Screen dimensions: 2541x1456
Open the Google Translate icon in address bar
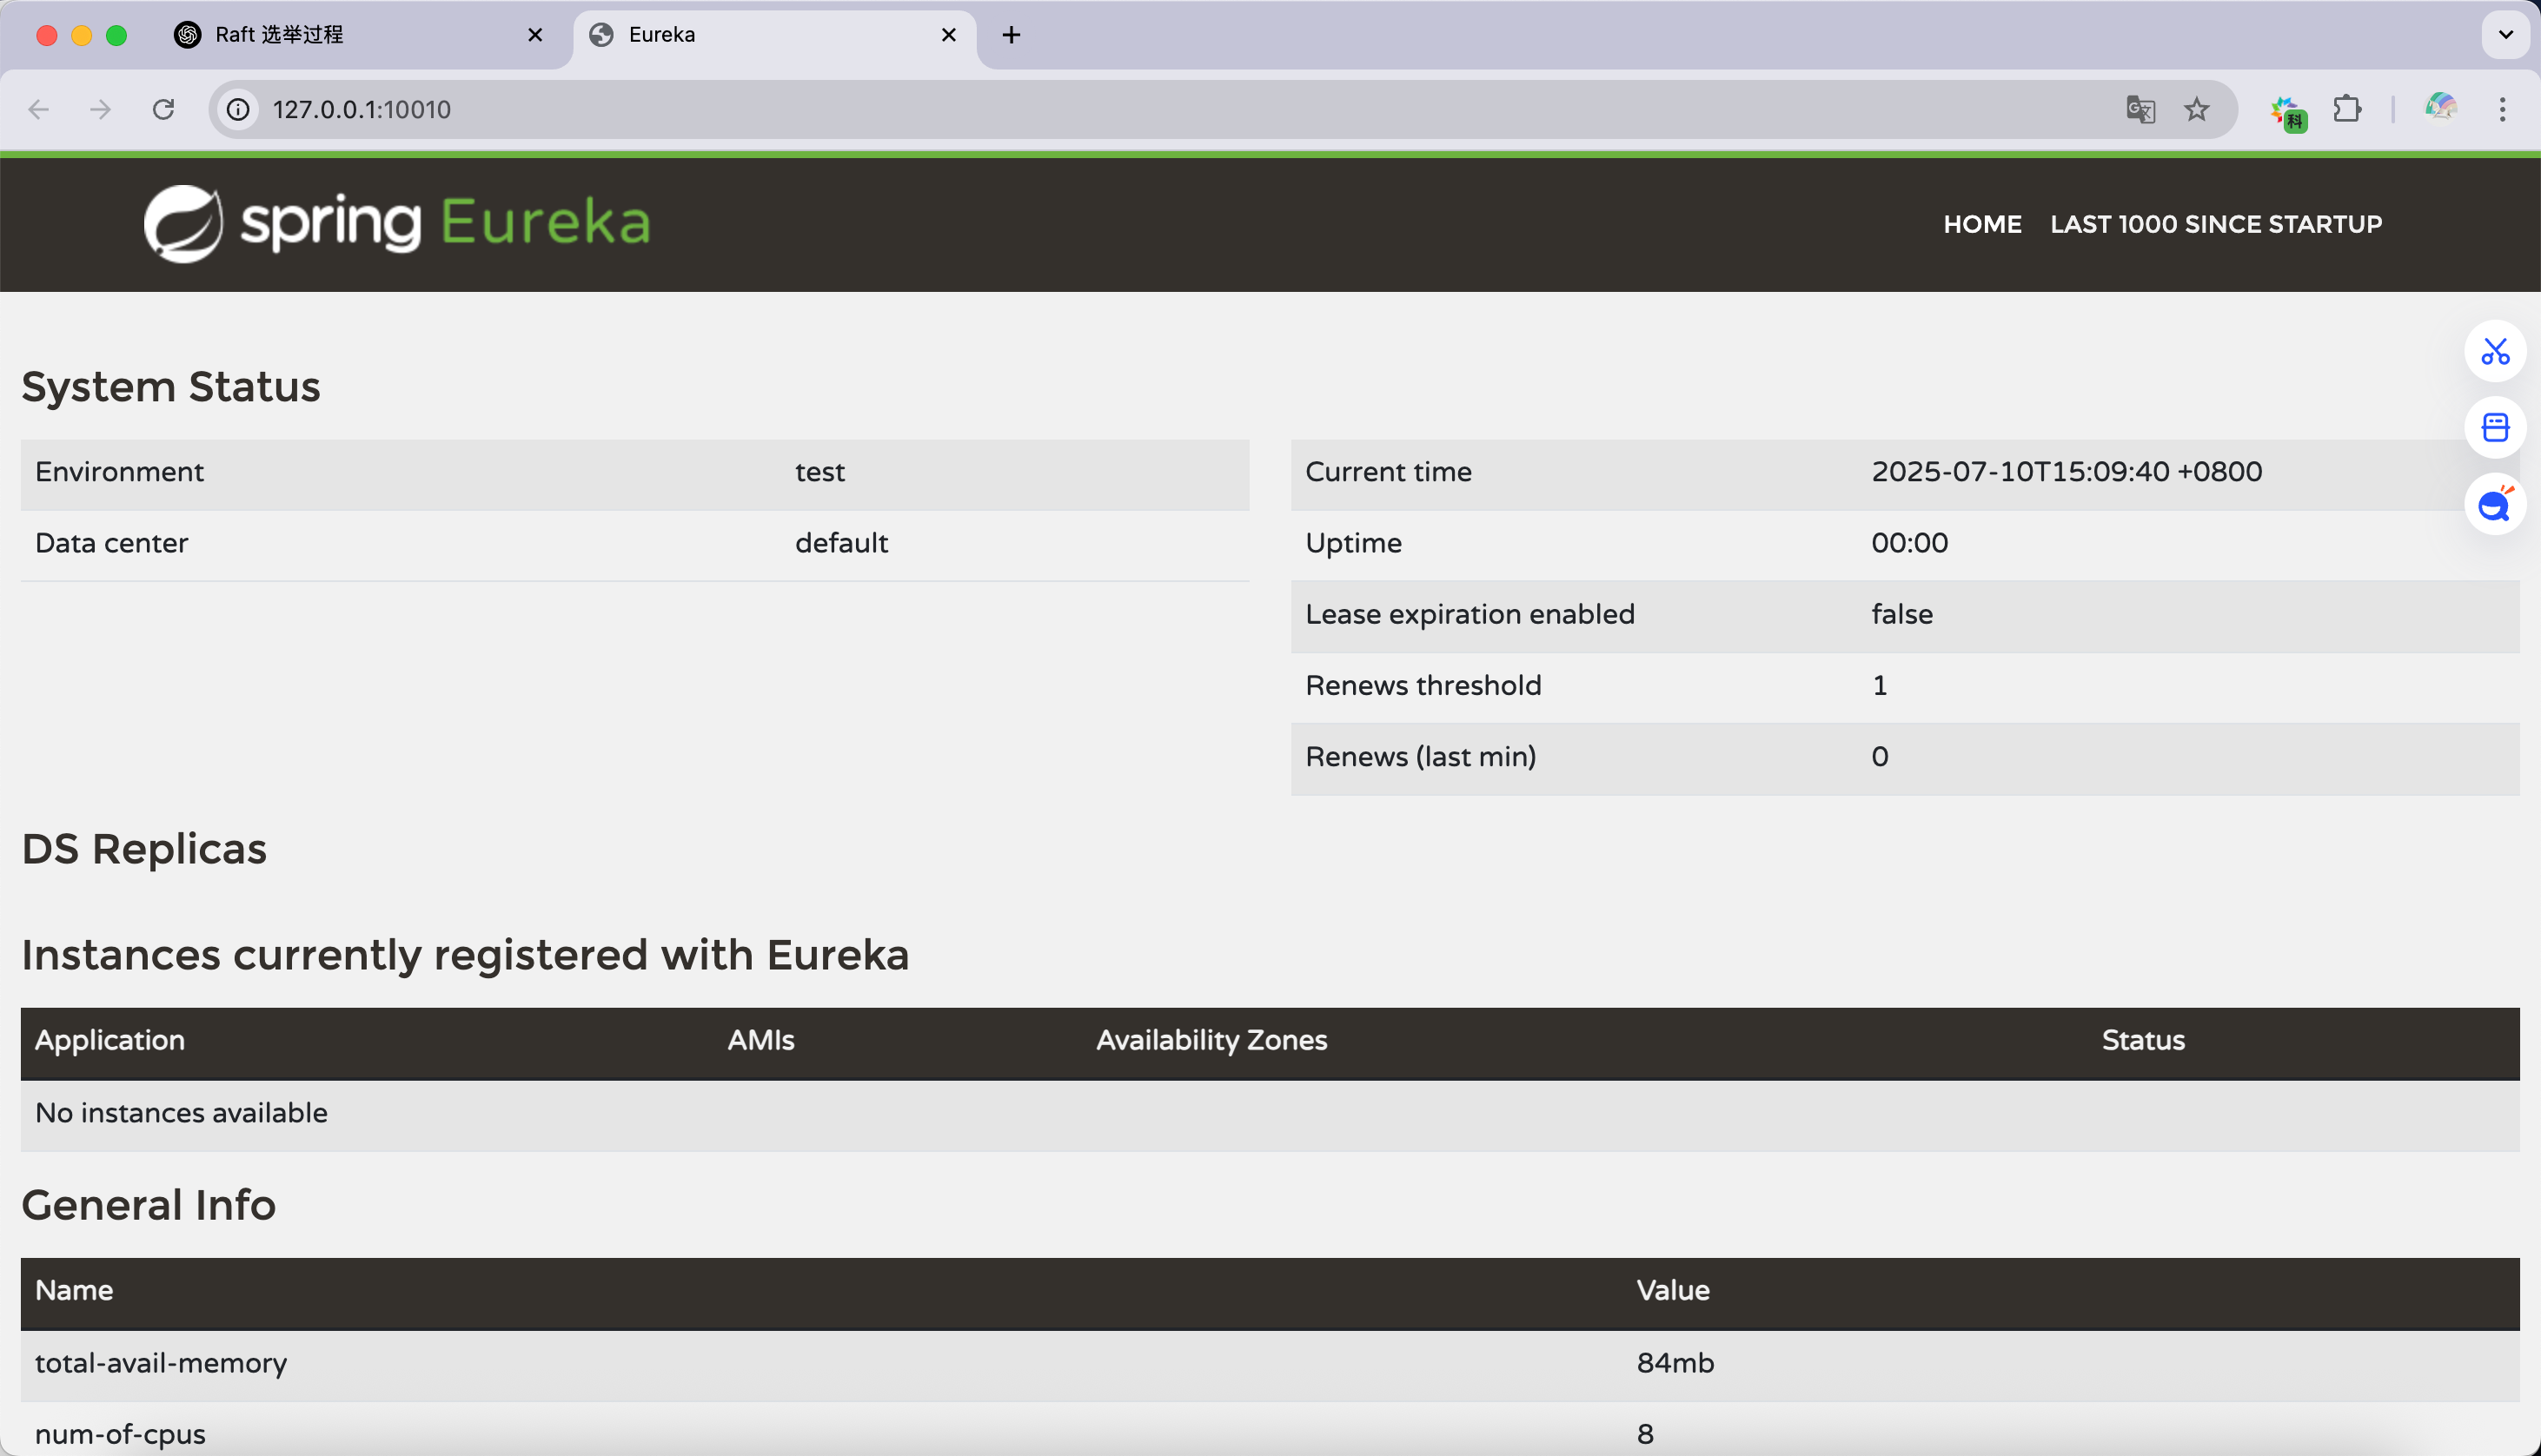coord(2140,109)
